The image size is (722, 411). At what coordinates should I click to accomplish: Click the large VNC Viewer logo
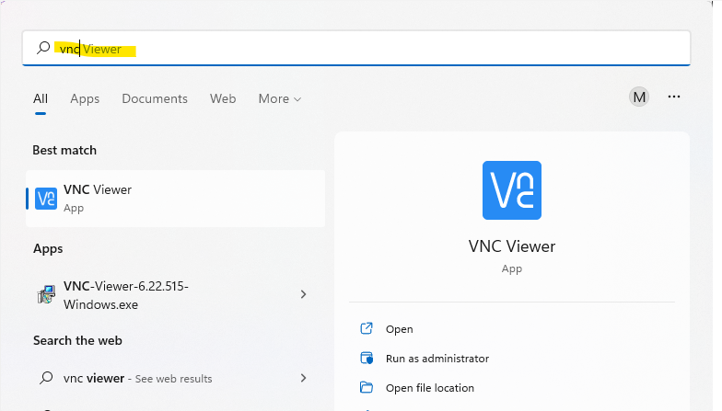click(x=511, y=190)
